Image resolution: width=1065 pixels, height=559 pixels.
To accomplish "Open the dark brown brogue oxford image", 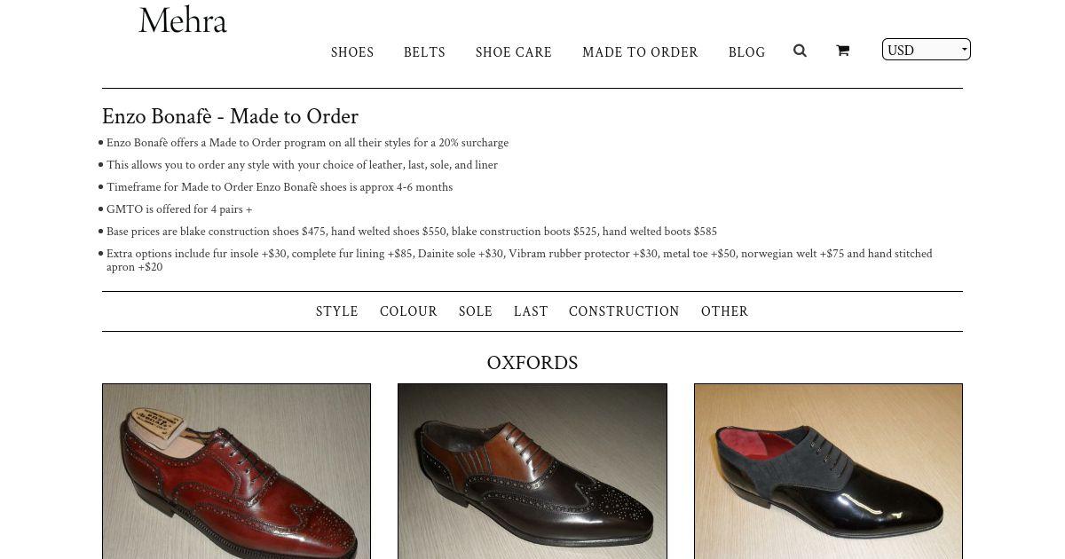I will pos(532,471).
